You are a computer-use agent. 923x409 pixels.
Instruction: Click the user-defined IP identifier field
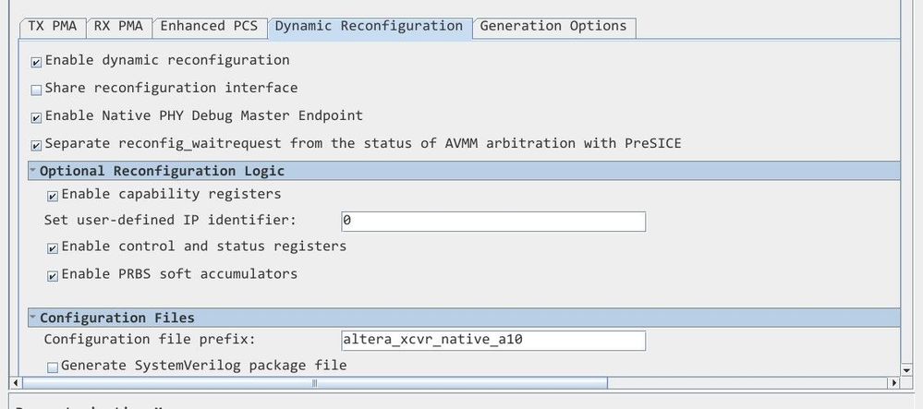tap(492, 222)
